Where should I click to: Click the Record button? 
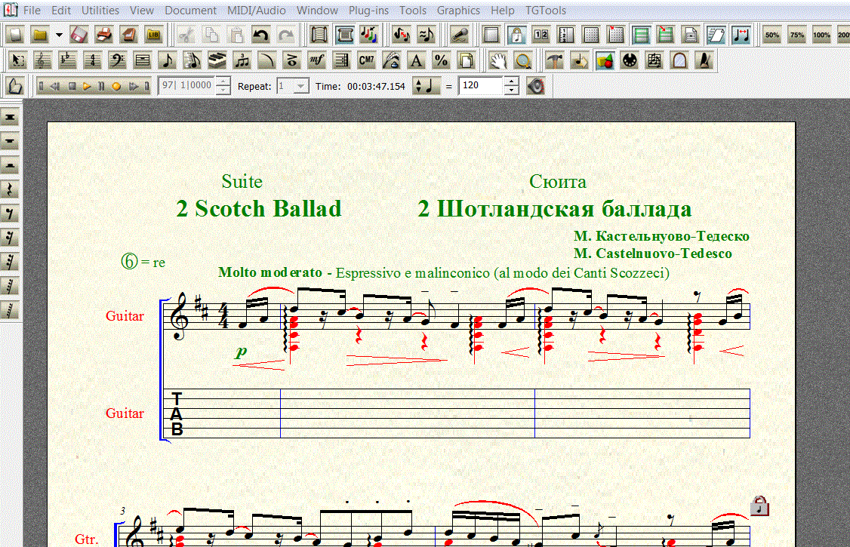point(116,86)
